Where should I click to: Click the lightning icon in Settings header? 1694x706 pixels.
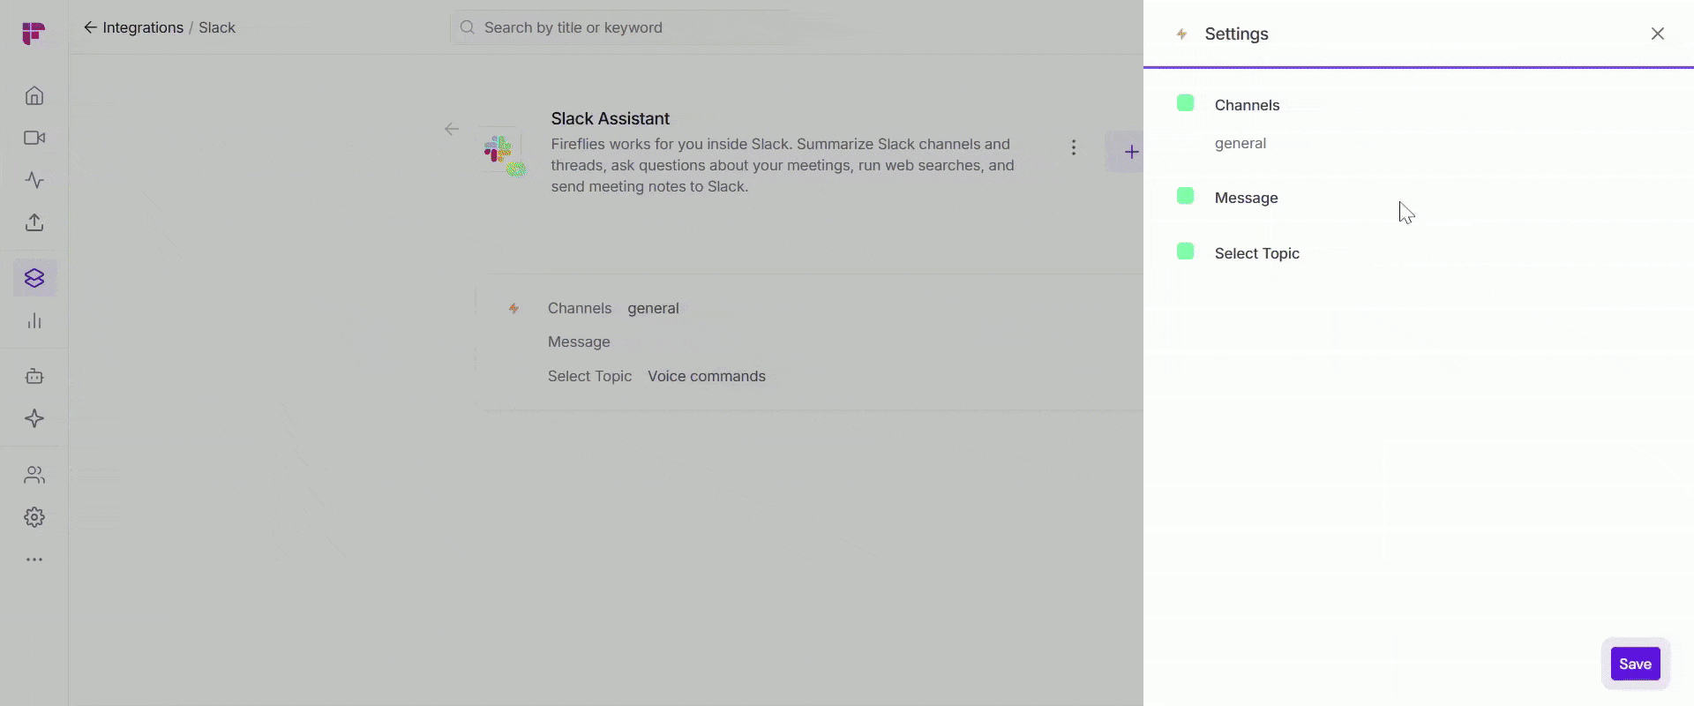tap(1181, 34)
